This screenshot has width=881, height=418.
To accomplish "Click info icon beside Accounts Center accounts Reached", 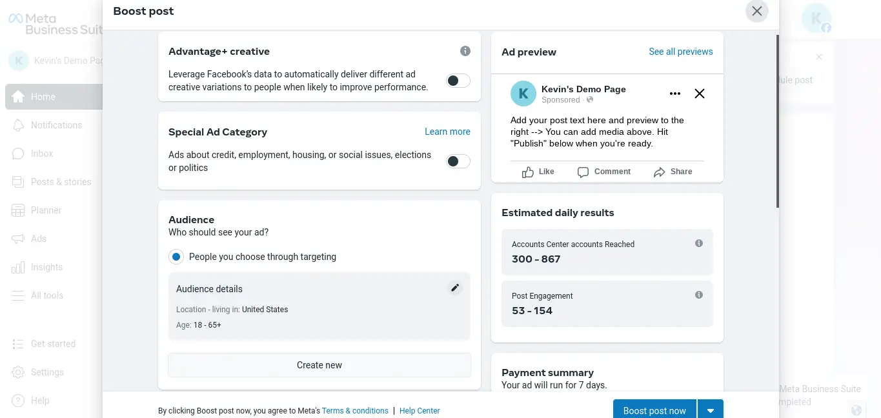I will [699, 244].
